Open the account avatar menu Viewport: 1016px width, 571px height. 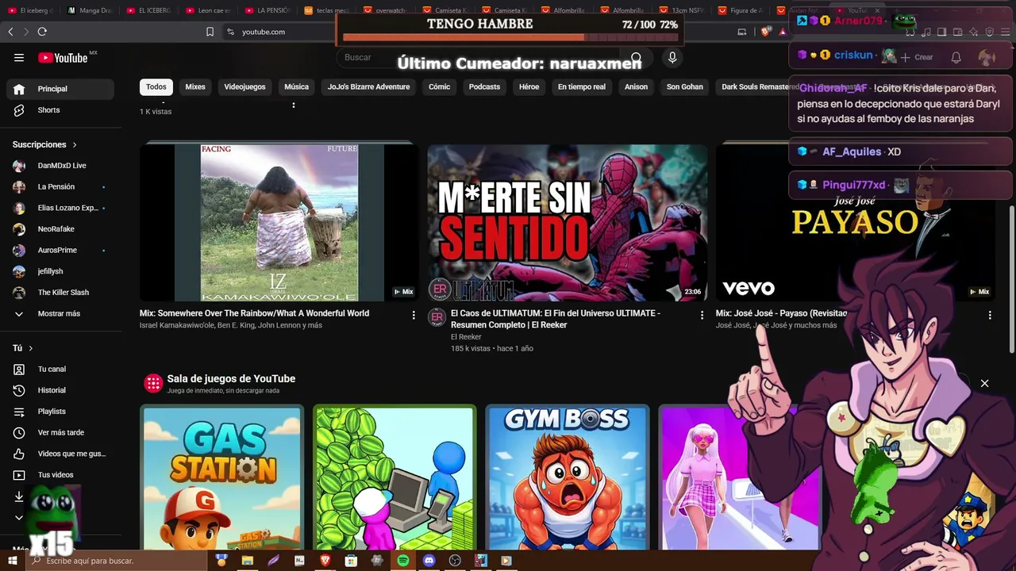tap(987, 57)
